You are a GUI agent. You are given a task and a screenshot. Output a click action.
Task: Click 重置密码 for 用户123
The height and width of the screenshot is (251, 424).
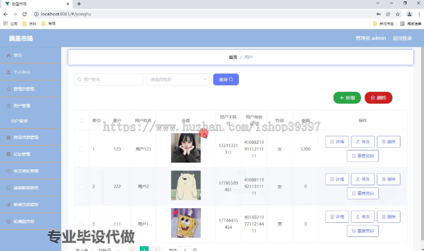click(x=363, y=156)
